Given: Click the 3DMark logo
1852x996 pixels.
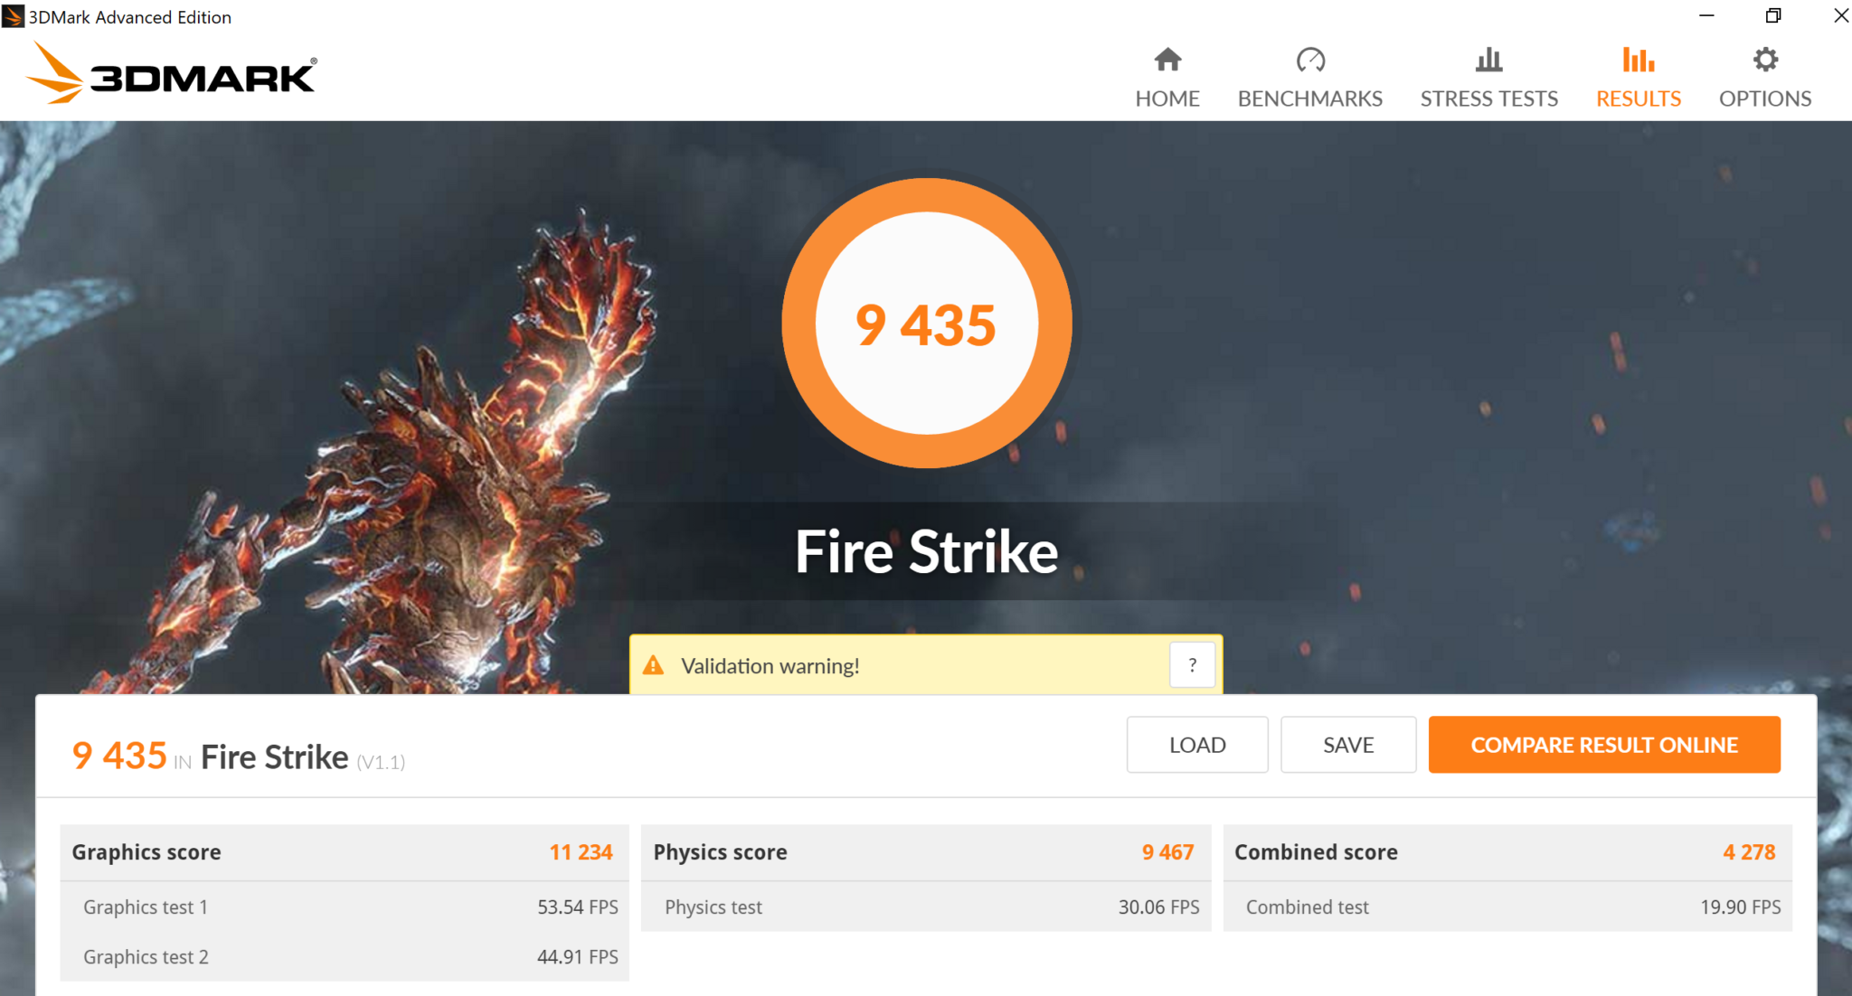Looking at the screenshot, I should [x=172, y=74].
